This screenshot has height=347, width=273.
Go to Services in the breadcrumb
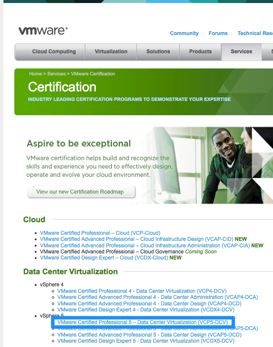tap(56, 74)
